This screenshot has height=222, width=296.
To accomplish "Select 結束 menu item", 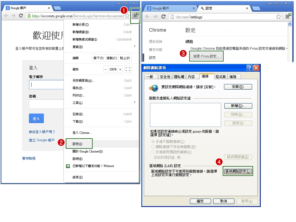I will (x=101, y=177).
